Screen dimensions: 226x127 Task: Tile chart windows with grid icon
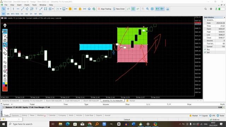(x=152, y=9)
